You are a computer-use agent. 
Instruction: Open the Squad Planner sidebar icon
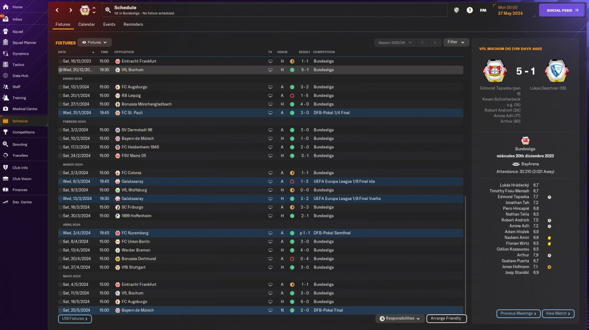pyautogui.click(x=6, y=43)
